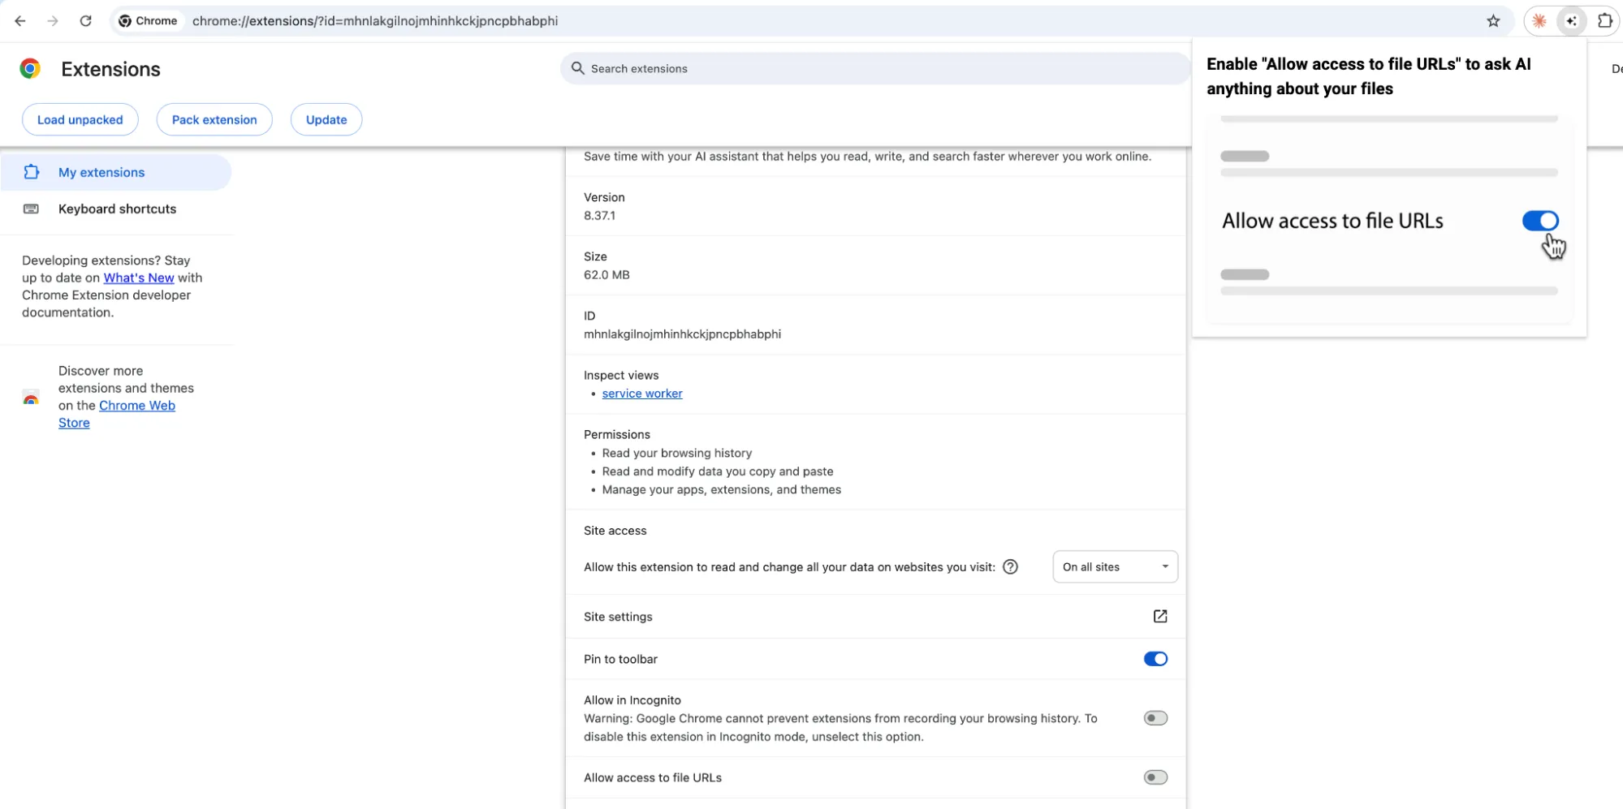Screen dimensions: 1623x809
Task: Enable Allow in Incognito switch
Action: 1155,718
